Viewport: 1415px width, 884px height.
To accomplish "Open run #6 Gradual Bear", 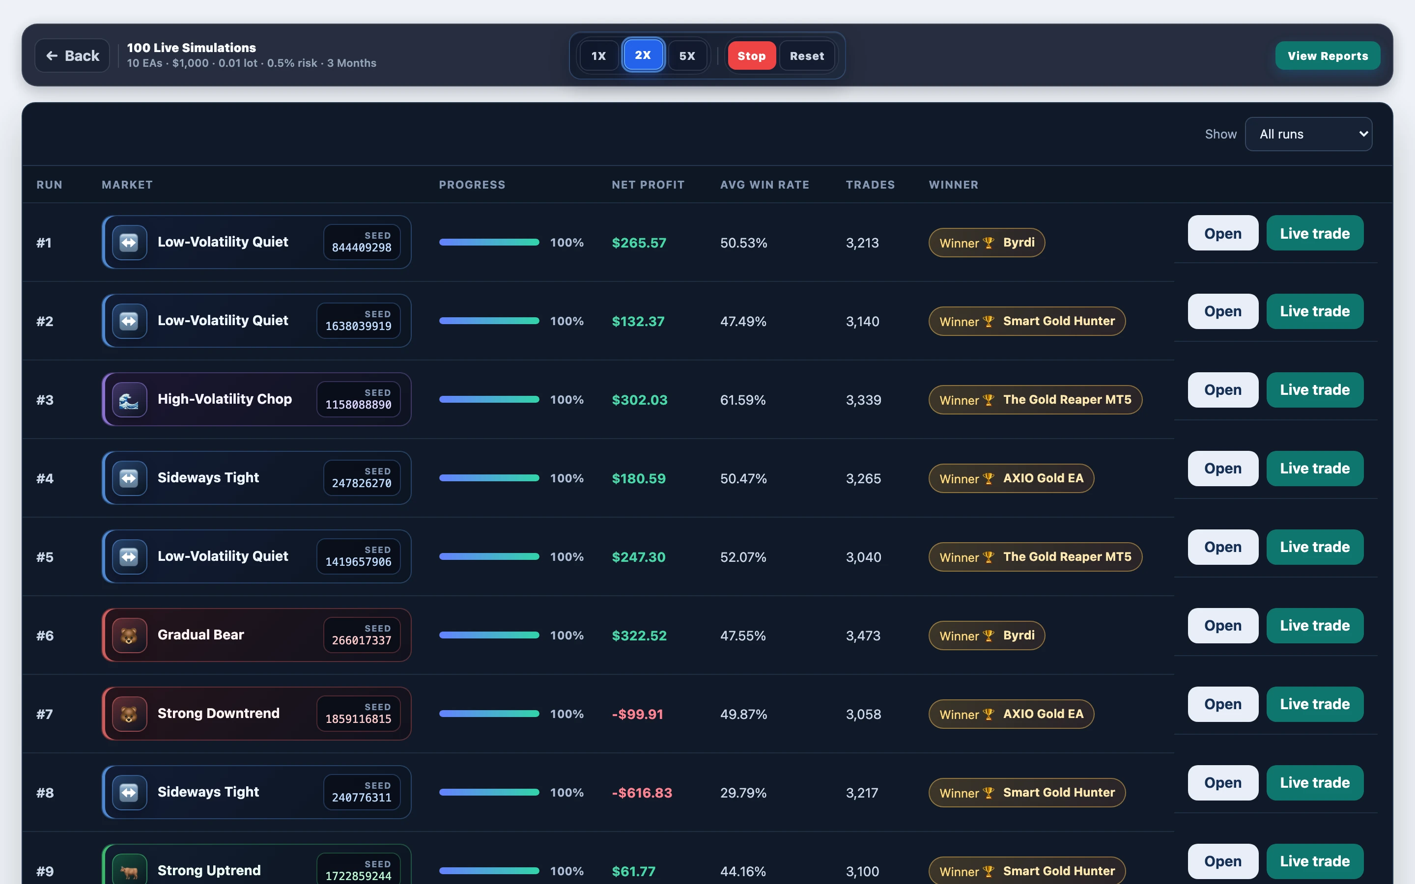I will pos(1223,626).
